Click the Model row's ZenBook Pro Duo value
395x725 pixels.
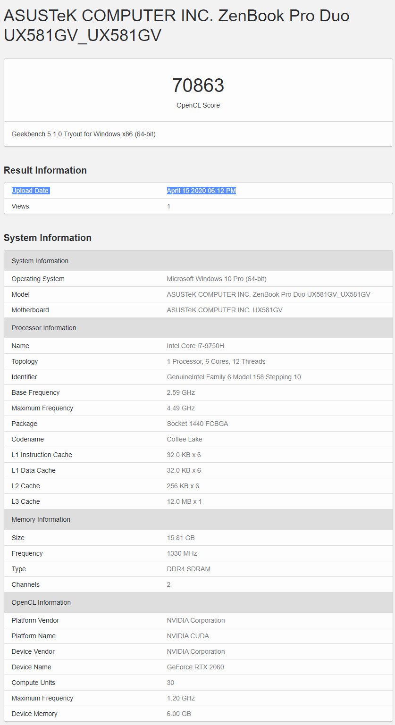269,294
